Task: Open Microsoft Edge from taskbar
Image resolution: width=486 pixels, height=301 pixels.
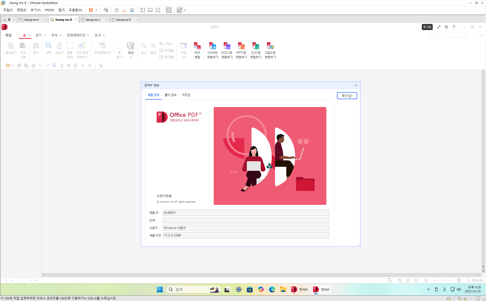Action: click(x=272, y=289)
